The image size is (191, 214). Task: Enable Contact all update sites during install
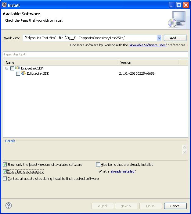[x=5, y=179]
